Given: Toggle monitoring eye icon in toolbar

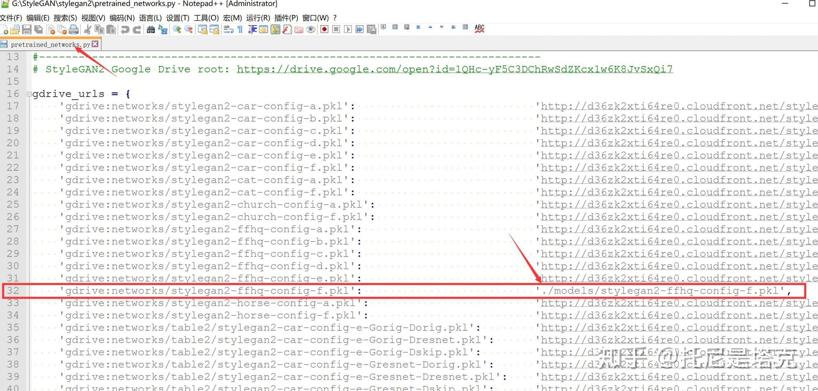Looking at the screenshot, I should pyautogui.click(x=310, y=30).
